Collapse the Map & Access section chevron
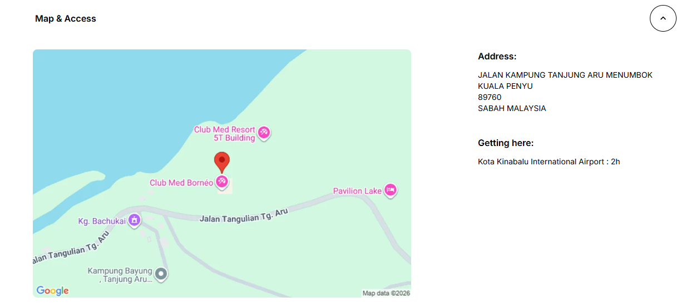The width and height of the screenshot is (691, 307). pyautogui.click(x=663, y=18)
